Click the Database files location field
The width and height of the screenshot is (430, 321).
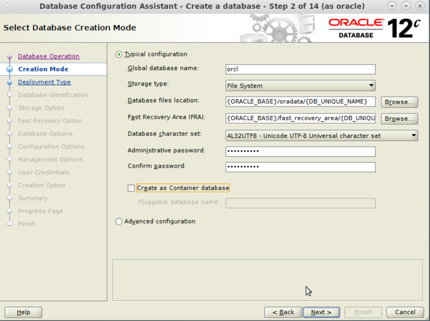pyautogui.click(x=300, y=101)
